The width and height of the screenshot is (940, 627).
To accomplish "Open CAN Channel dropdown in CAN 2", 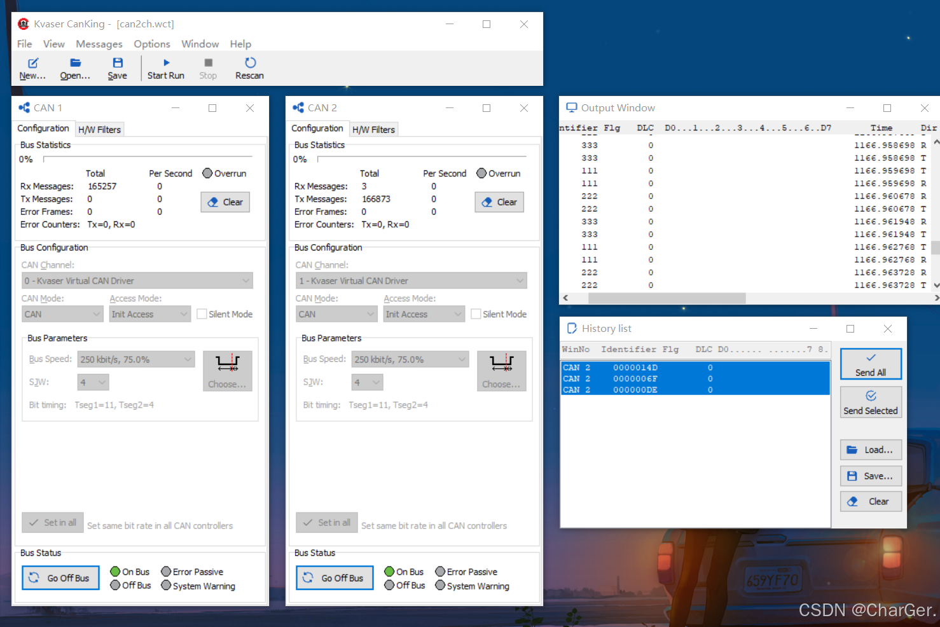I will tap(411, 280).
